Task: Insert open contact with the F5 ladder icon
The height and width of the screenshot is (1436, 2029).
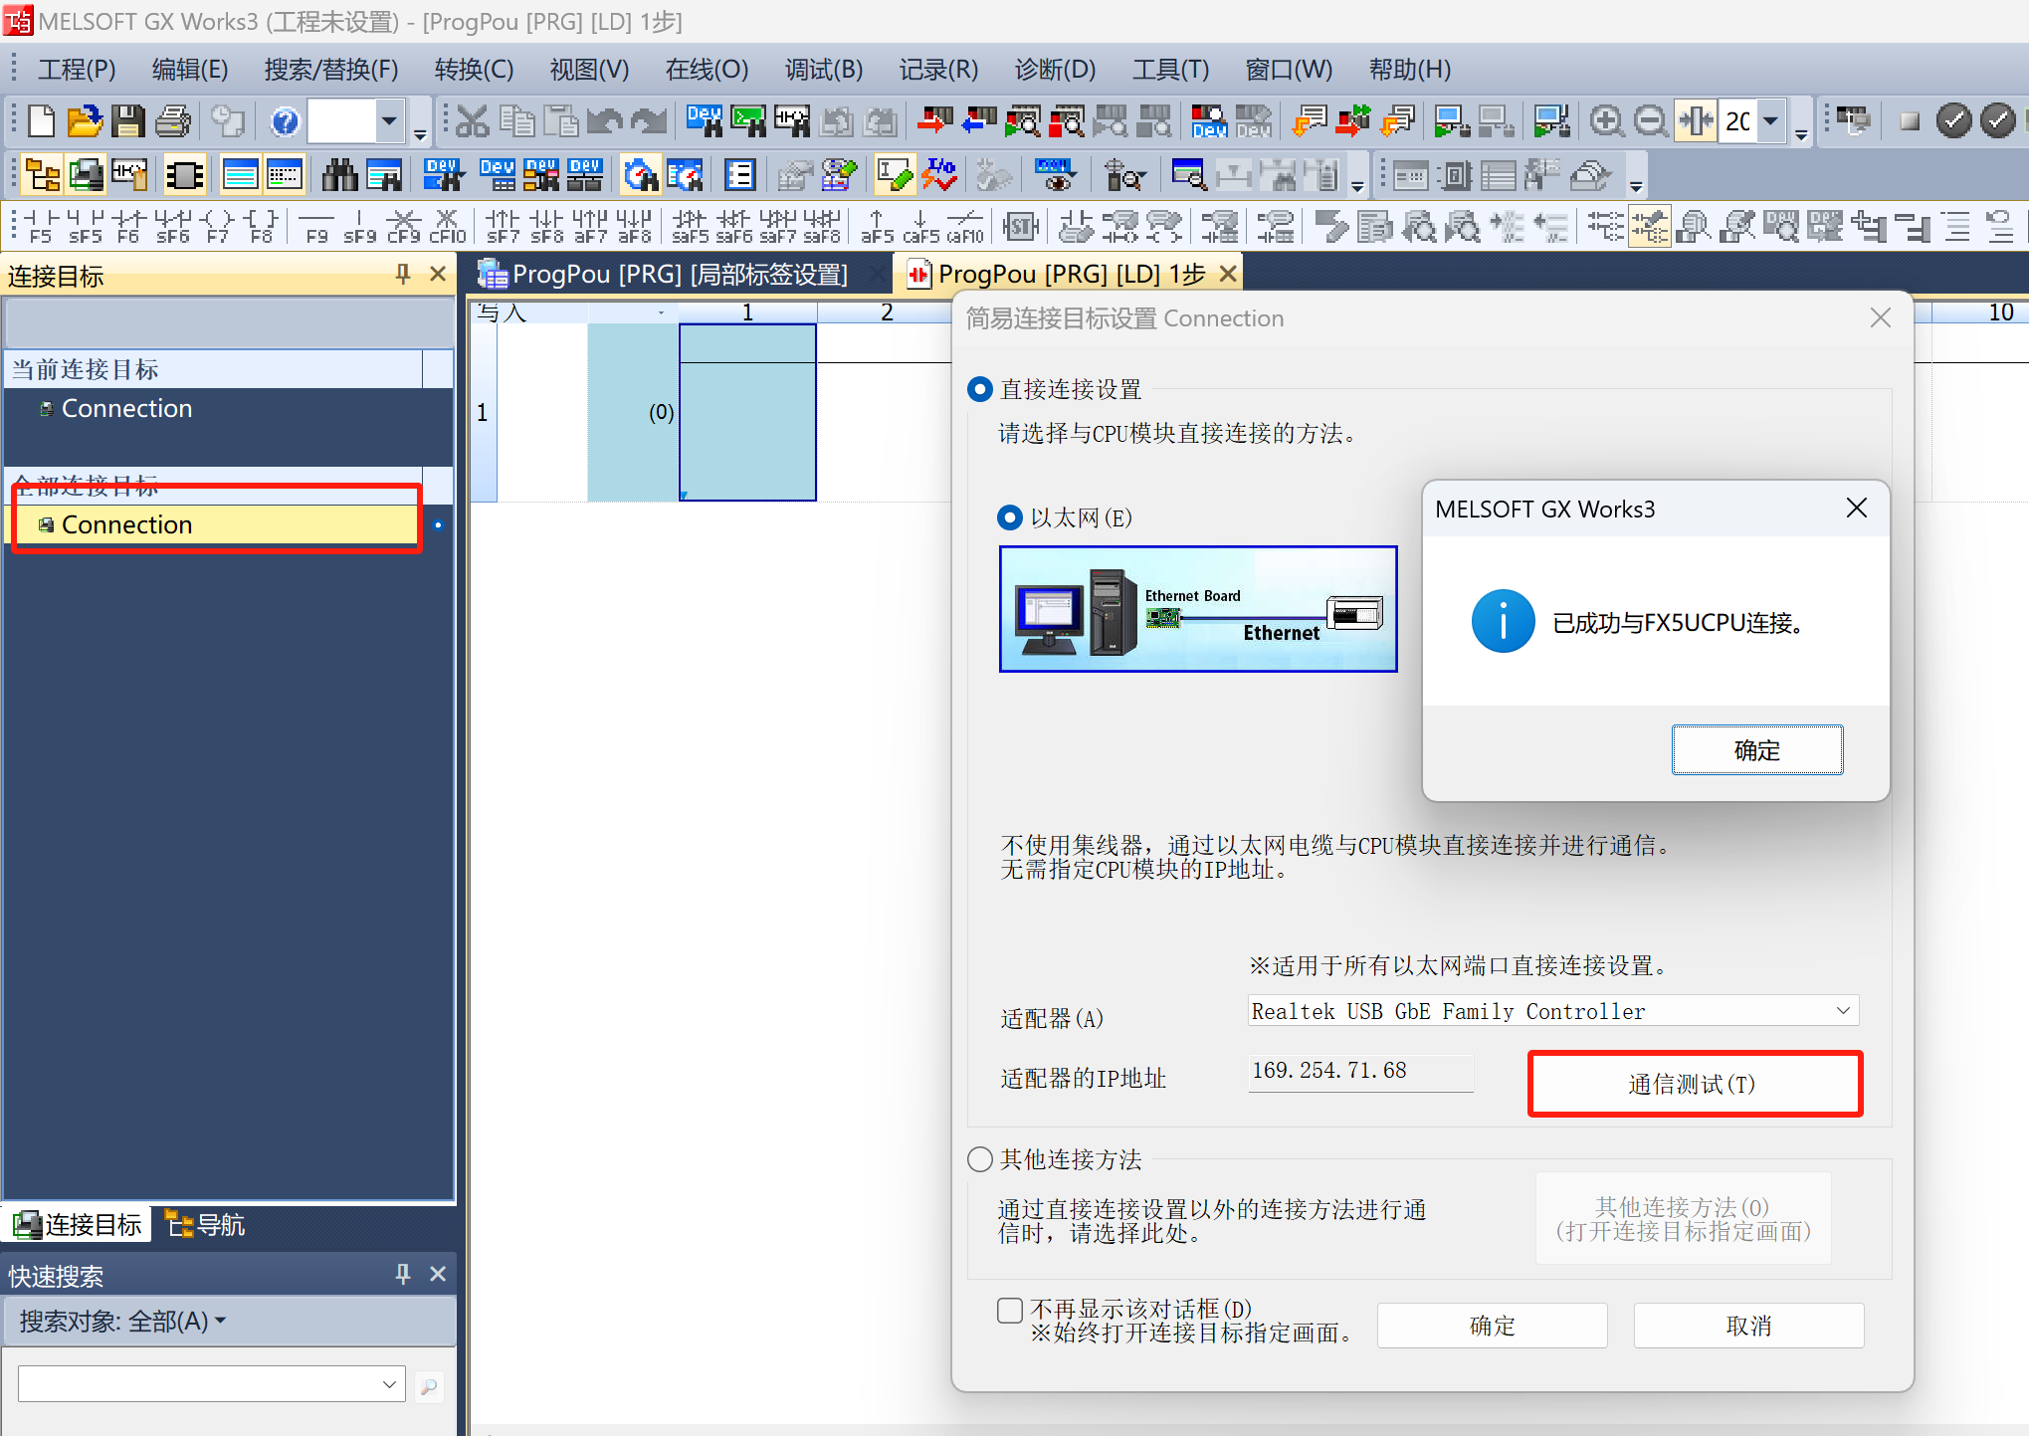Action: 40,227
